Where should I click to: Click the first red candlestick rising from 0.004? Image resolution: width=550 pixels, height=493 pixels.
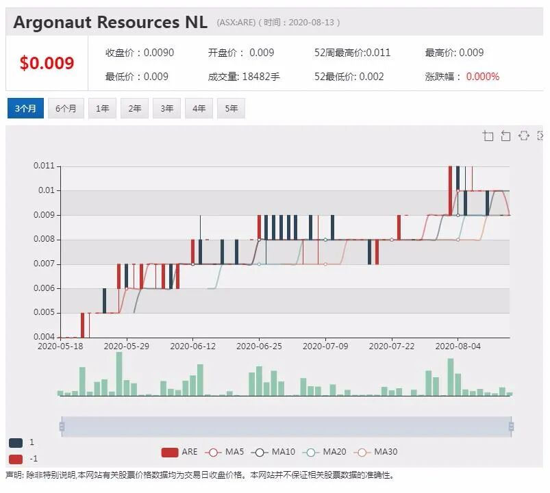[83, 325]
